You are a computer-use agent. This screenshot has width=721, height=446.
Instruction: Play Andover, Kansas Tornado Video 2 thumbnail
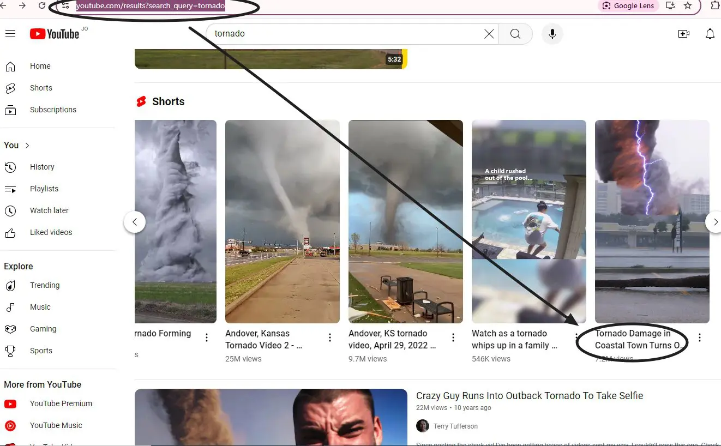click(x=283, y=221)
